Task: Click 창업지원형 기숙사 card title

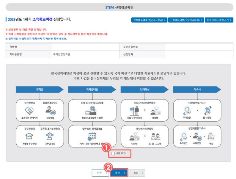Action: pos(197,128)
